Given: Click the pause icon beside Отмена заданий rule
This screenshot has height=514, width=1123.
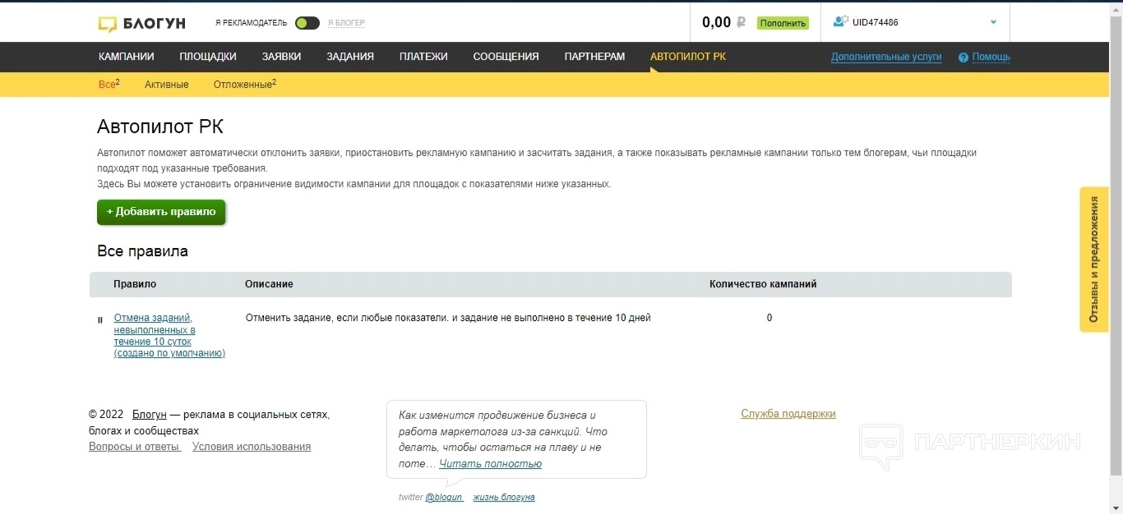Looking at the screenshot, I should pos(100,320).
